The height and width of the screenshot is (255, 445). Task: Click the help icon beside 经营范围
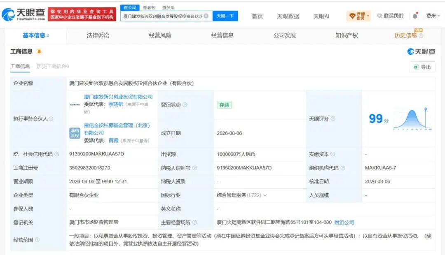point(37,240)
